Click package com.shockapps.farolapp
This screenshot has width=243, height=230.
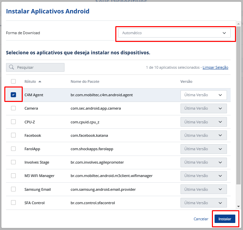(92, 149)
